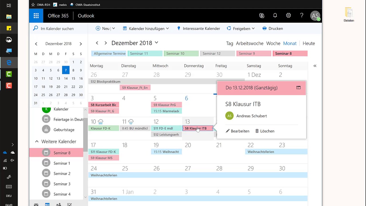Click Heute to jump to today
This screenshot has width=366, height=206.
click(309, 43)
